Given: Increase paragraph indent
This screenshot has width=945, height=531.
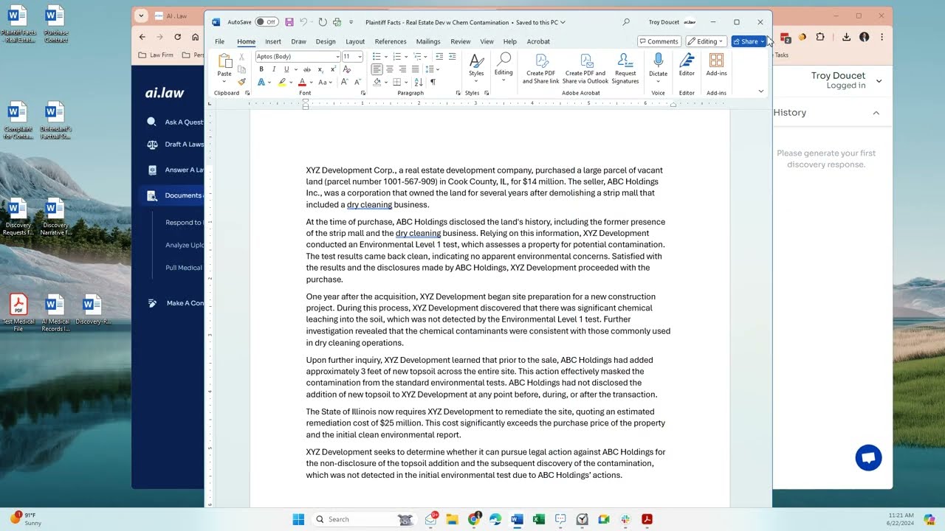Looking at the screenshot, I should (x=453, y=57).
